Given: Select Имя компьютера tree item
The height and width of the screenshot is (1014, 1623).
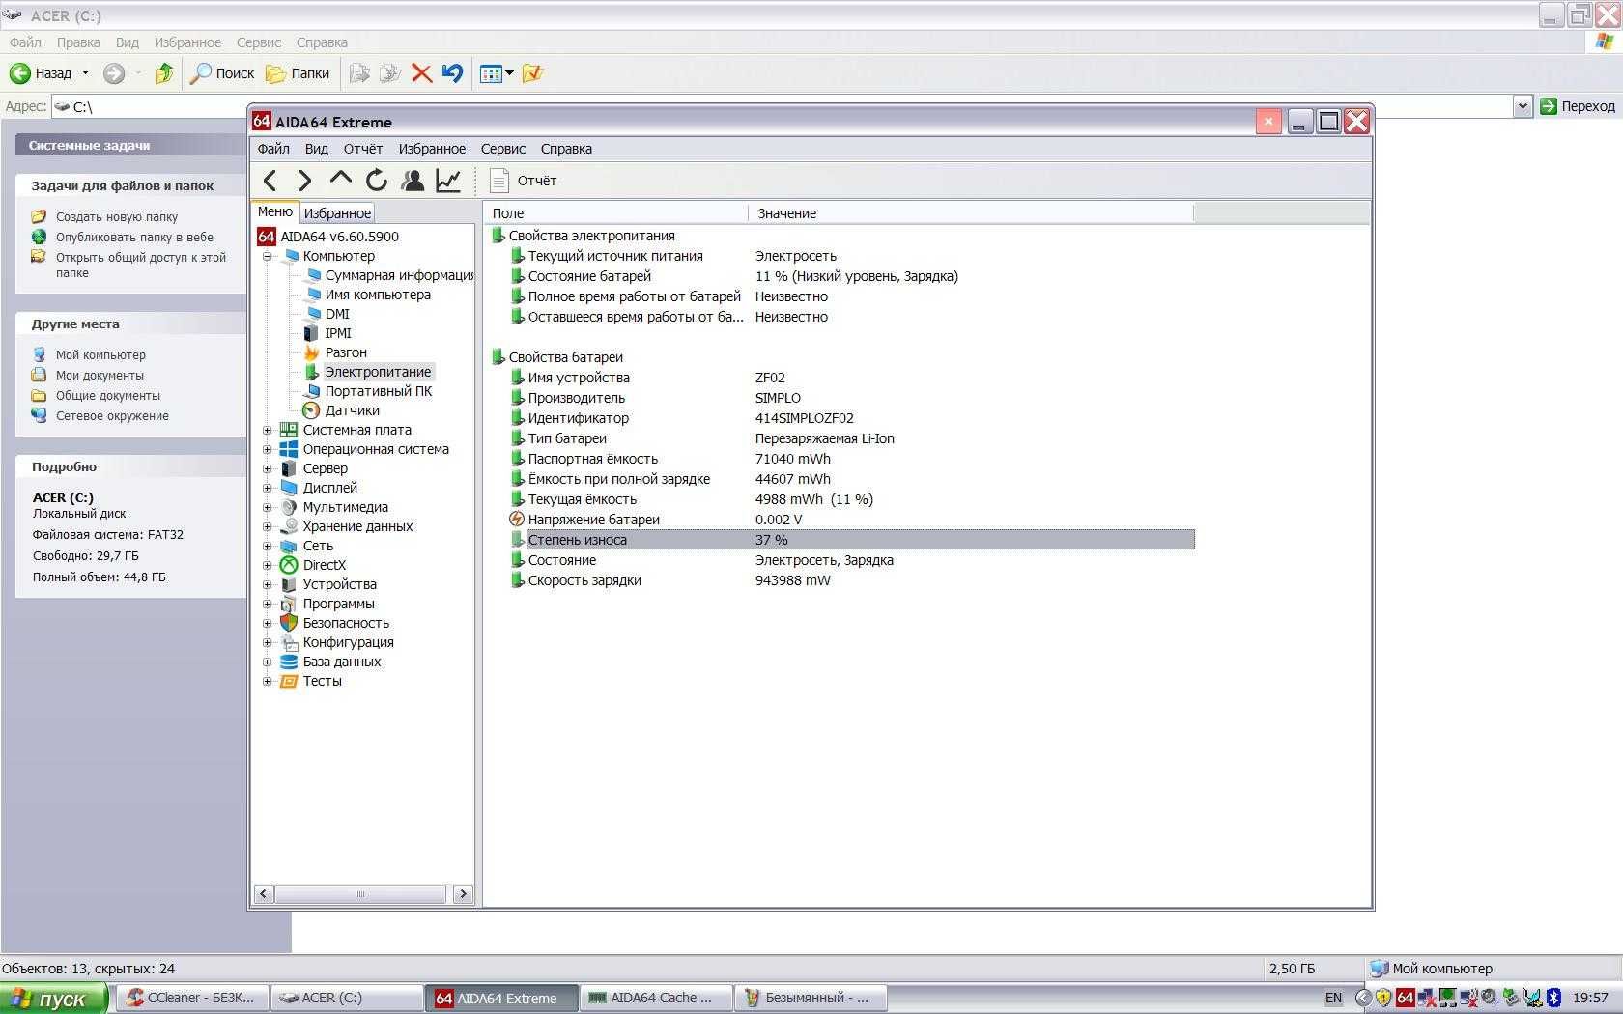Looking at the screenshot, I should [x=378, y=295].
